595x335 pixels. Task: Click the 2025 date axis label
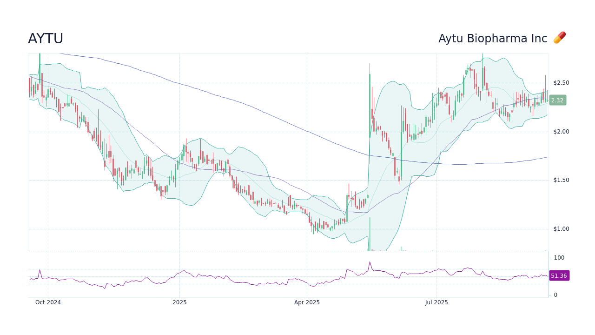pyautogui.click(x=180, y=302)
